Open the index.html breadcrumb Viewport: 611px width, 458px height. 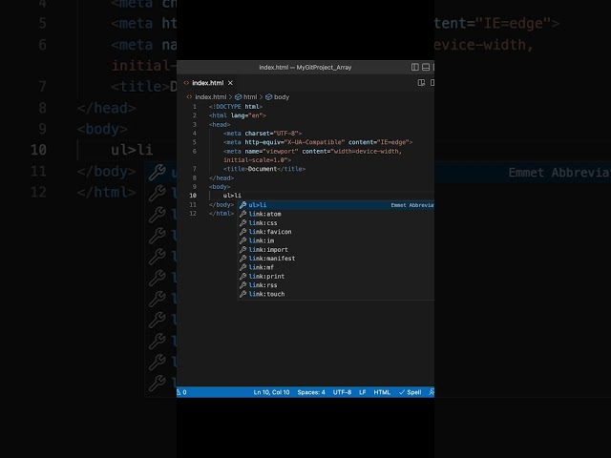click(x=210, y=97)
